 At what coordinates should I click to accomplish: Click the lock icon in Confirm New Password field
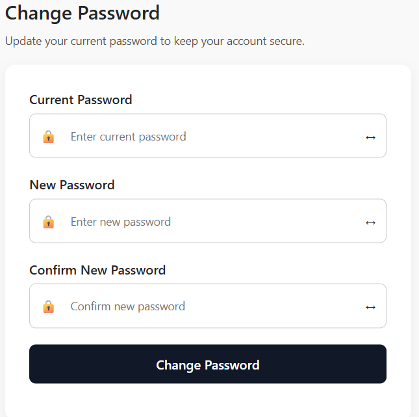tap(49, 306)
